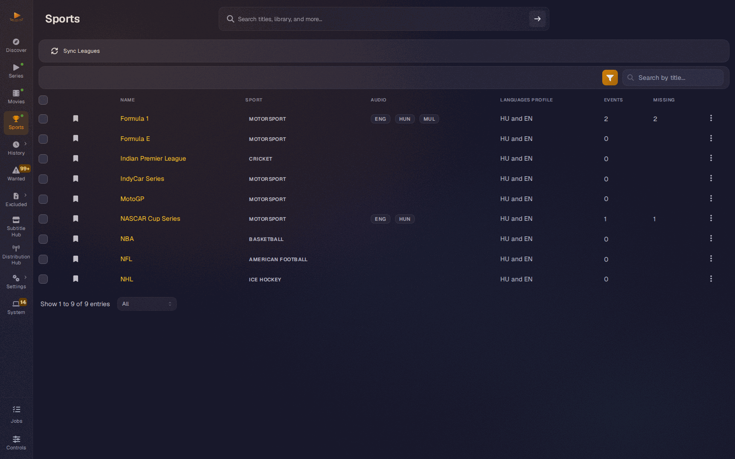The height and width of the screenshot is (459, 735).
Task: Check the MotoGP row checkbox
Action: click(43, 199)
